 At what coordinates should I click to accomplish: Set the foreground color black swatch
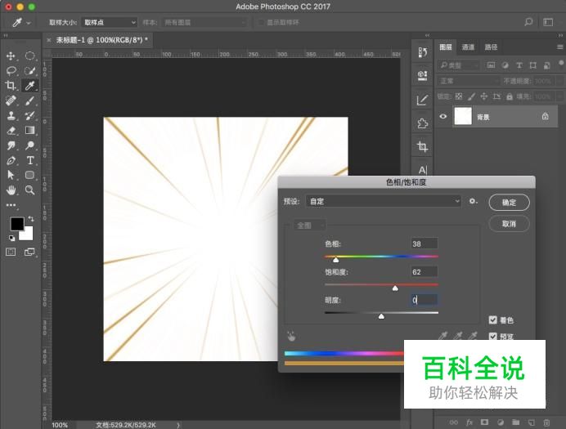pos(17,224)
